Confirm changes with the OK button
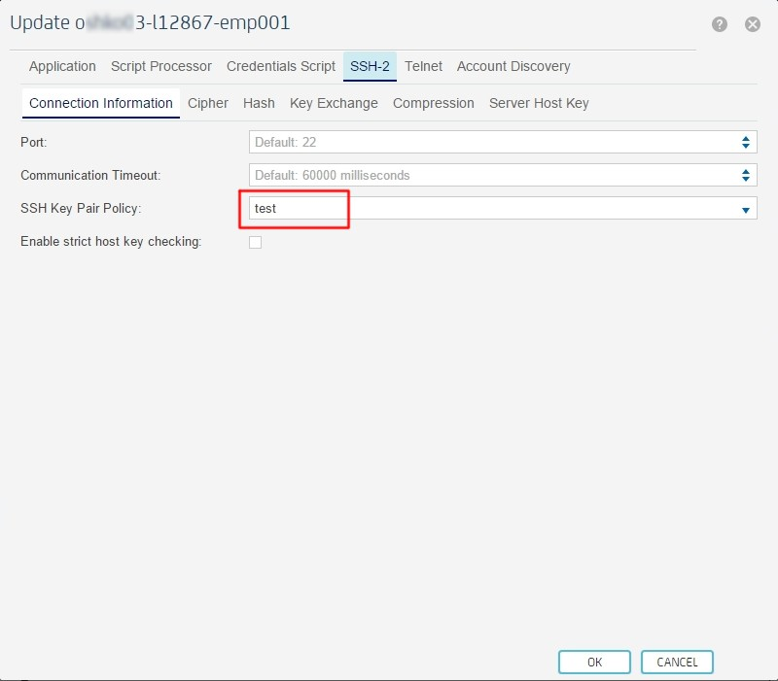The image size is (778, 681). [594, 663]
